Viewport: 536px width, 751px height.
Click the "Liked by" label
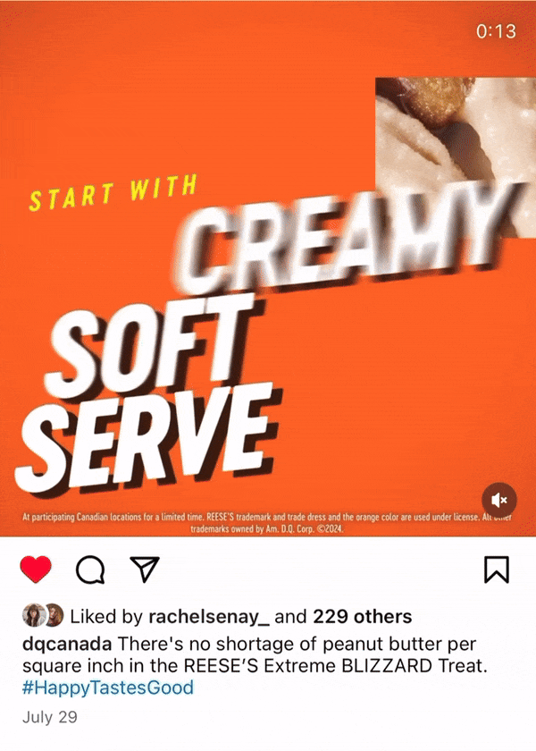(x=106, y=617)
